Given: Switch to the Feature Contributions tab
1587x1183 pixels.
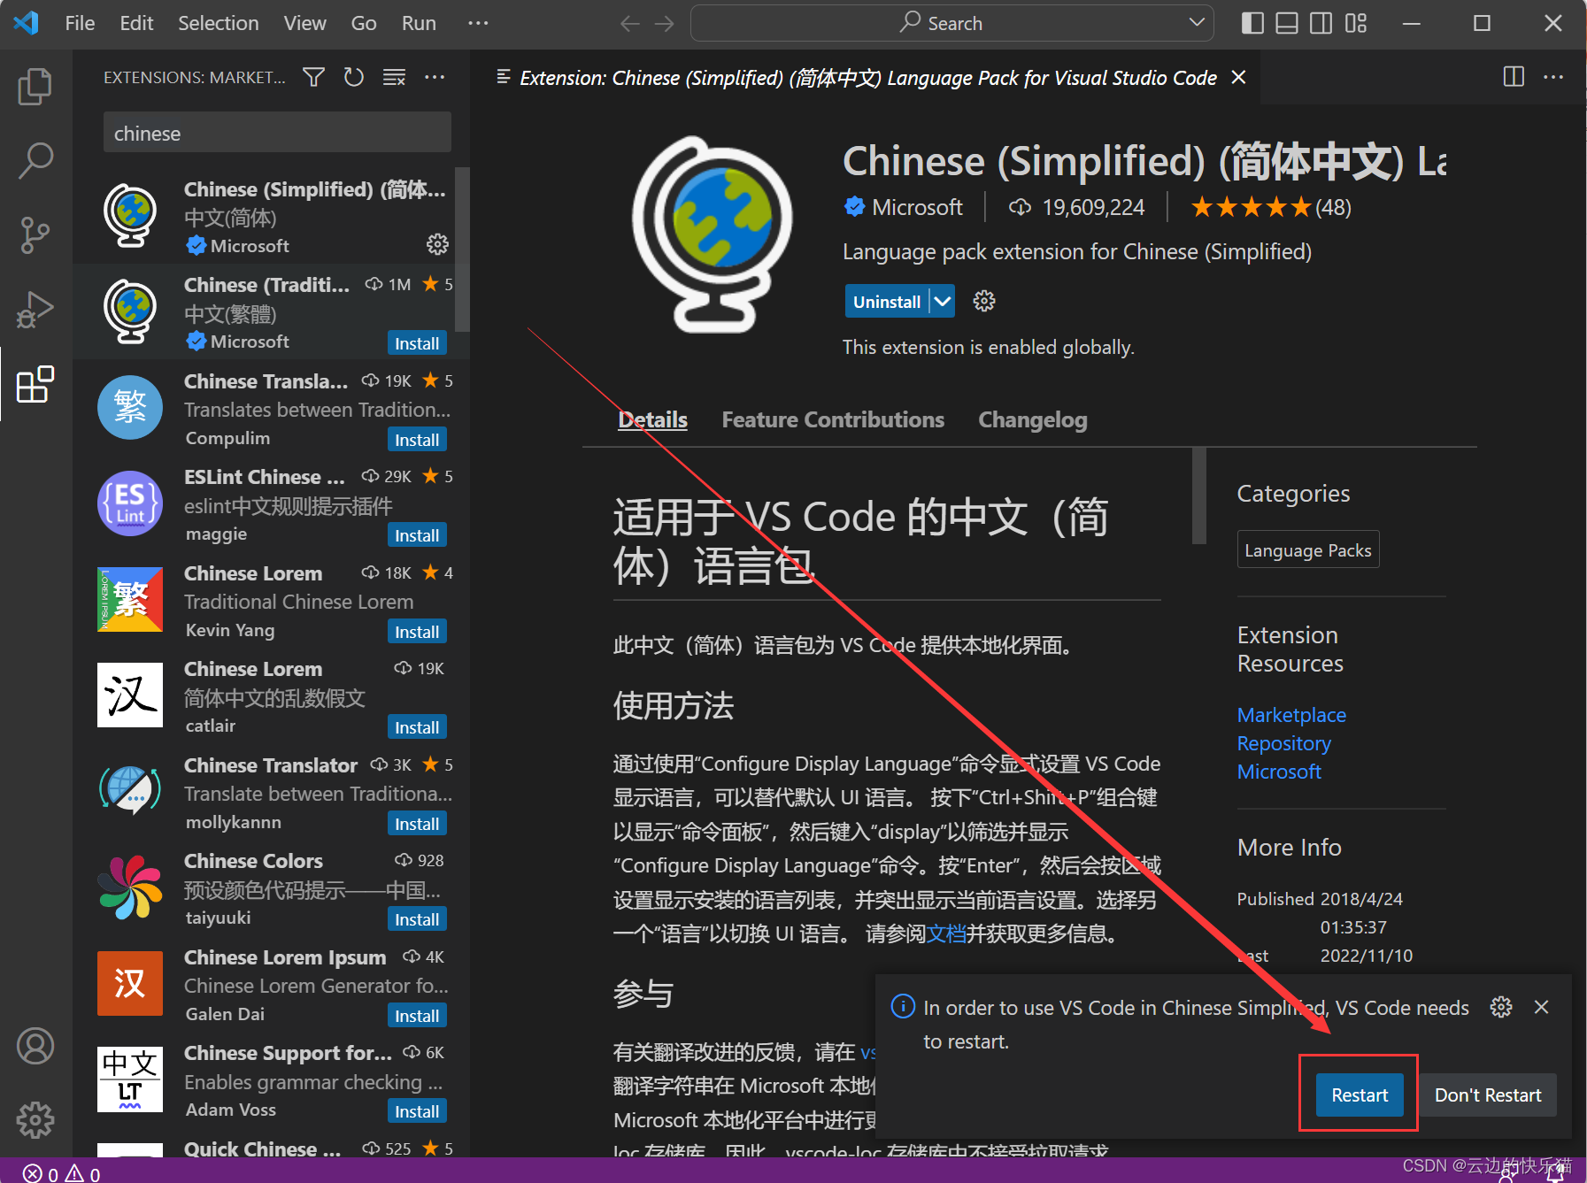Looking at the screenshot, I should click(x=832, y=419).
